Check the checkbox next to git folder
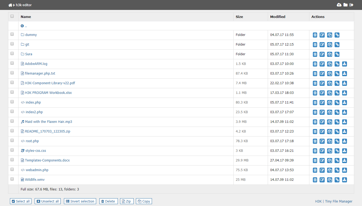Screen dimensions: 362x206 point(12,44)
